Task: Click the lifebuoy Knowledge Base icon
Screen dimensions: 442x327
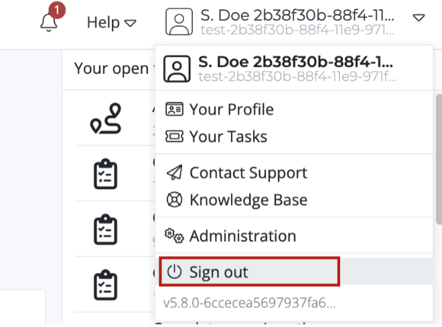Action: pyautogui.click(x=175, y=200)
